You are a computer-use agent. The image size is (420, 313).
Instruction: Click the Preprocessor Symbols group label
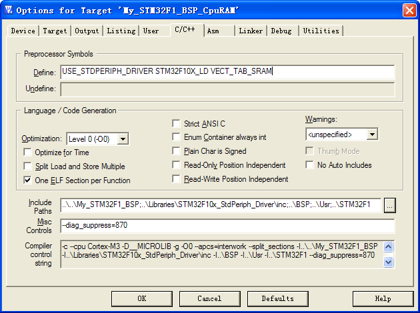pyautogui.click(x=59, y=54)
